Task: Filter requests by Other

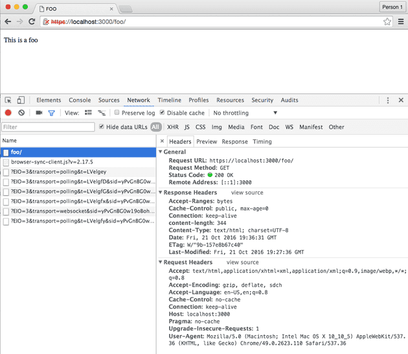Action: click(336, 127)
